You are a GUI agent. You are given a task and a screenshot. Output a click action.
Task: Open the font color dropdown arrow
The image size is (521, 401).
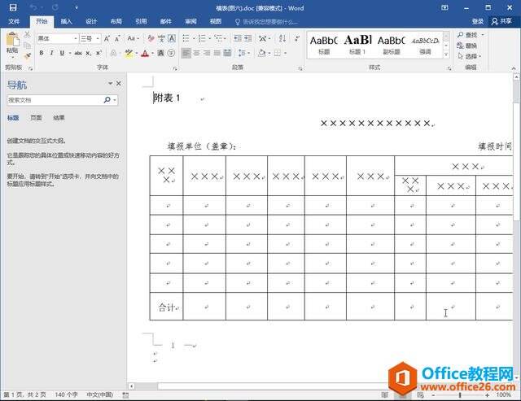point(152,53)
